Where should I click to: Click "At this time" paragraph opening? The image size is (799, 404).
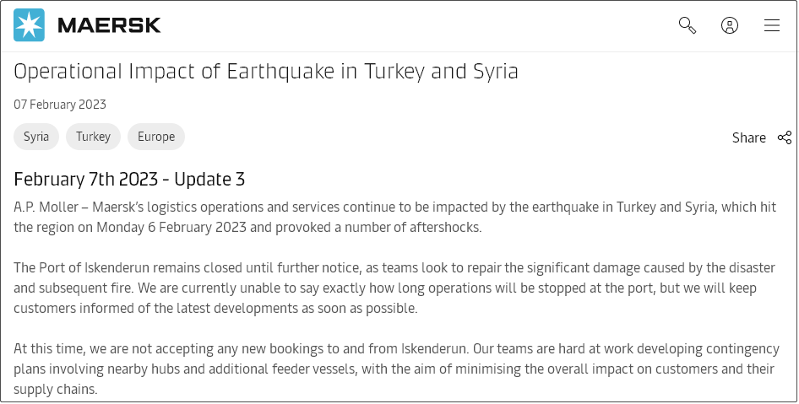click(47, 348)
